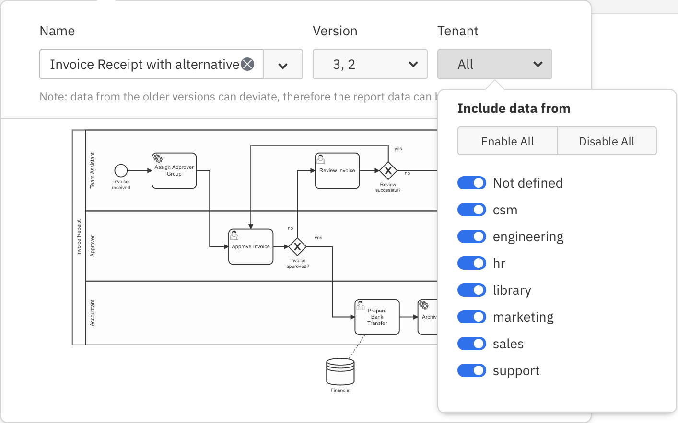Disable the csm tenant toggle
The width and height of the screenshot is (678, 423).
pyautogui.click(x=472, y=210)
